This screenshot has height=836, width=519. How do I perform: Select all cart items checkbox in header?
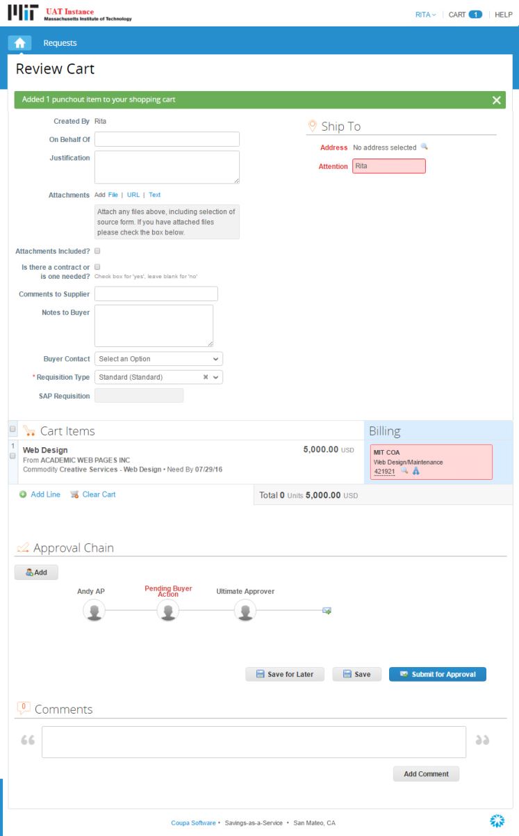[x=12, y=431]
